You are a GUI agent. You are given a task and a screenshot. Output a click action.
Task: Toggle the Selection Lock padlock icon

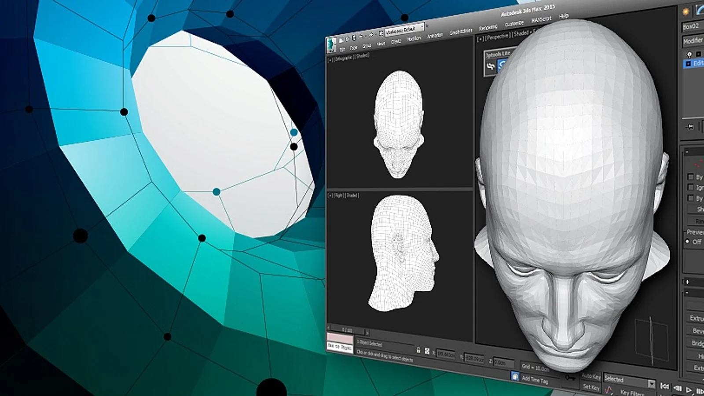pyautogui.click(x=418, y=350)
